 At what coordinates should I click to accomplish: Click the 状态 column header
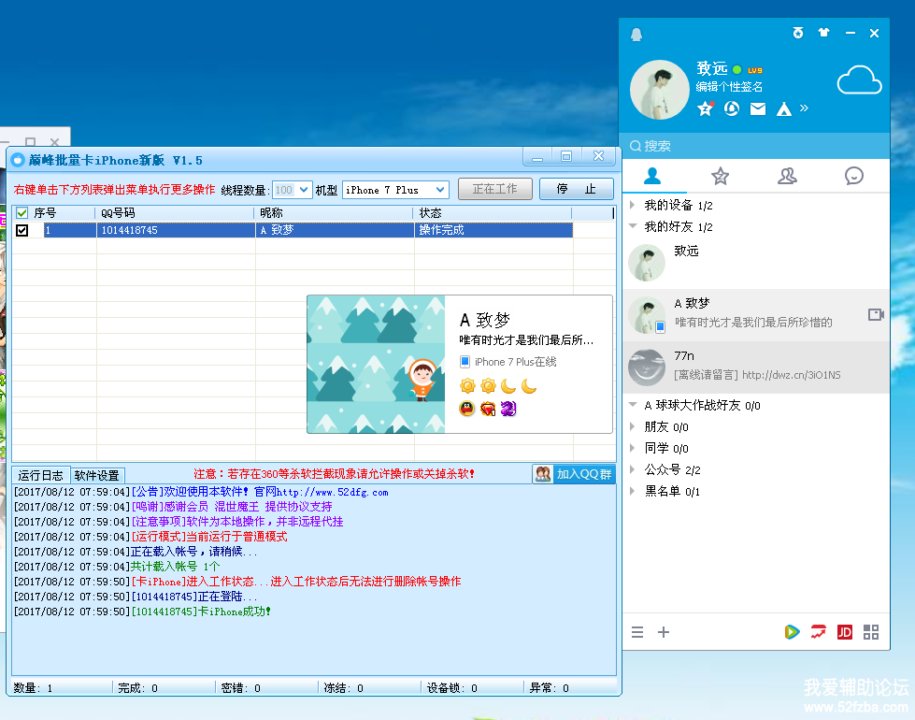(492, 212)
